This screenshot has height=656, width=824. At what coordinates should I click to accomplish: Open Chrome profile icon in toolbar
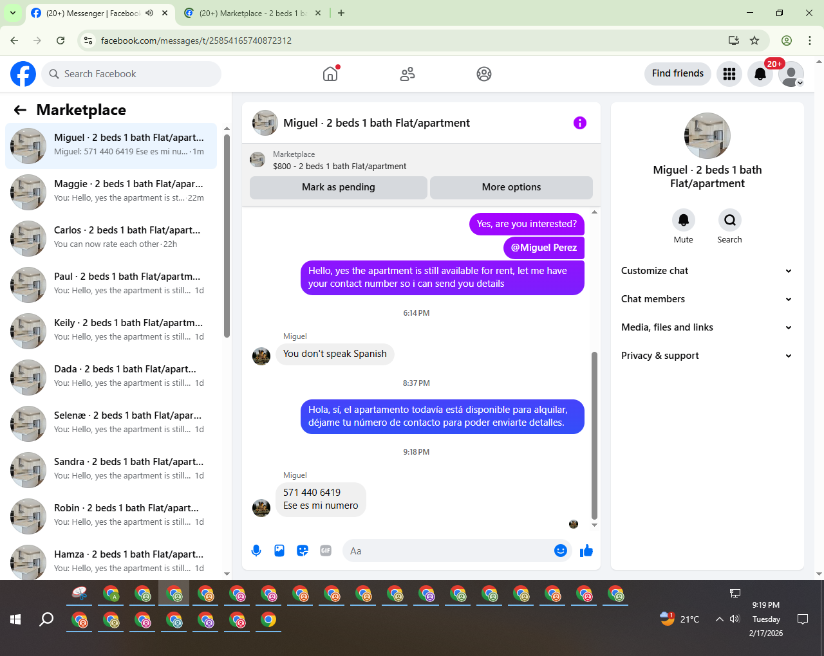click(787, 41)
